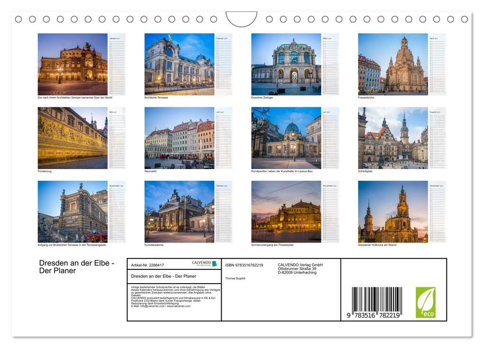Viewport: 483px width, 348px height.
Task: Click 'D-82008 Unterhaching'
Action: 297,272
